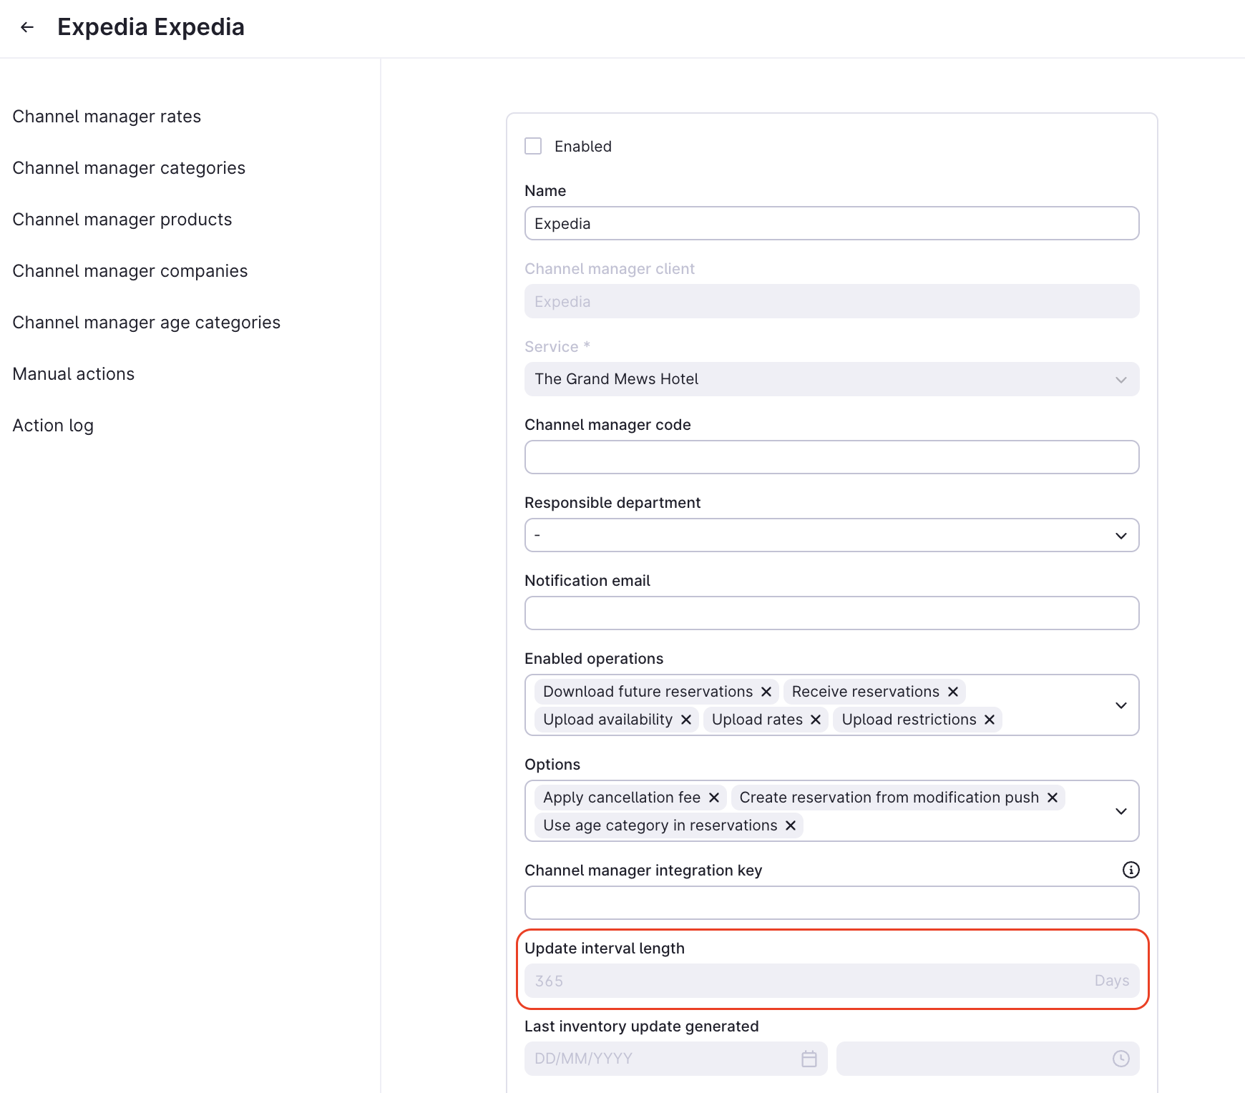Open the calendar for last inventory update
Screen dimensions: 1245x1093
click(x=808, y=1059)
